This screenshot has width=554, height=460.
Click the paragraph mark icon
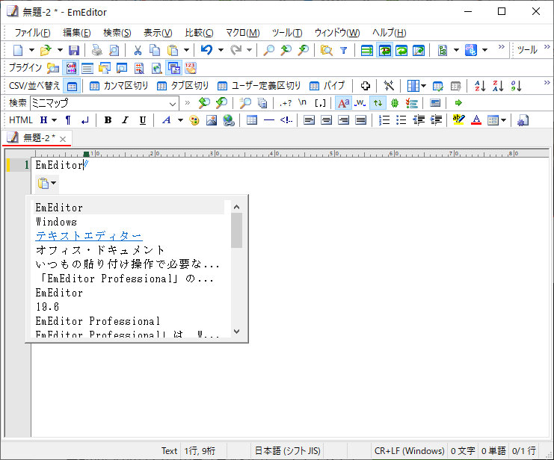pos(68,120)
